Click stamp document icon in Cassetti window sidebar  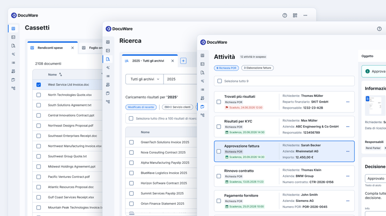(13, 72)
